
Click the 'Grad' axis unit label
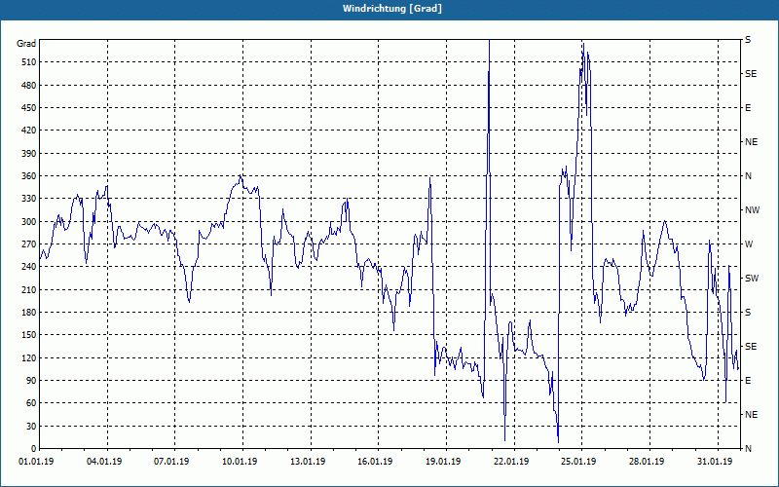pyautogui.click(x=26, y=44)
